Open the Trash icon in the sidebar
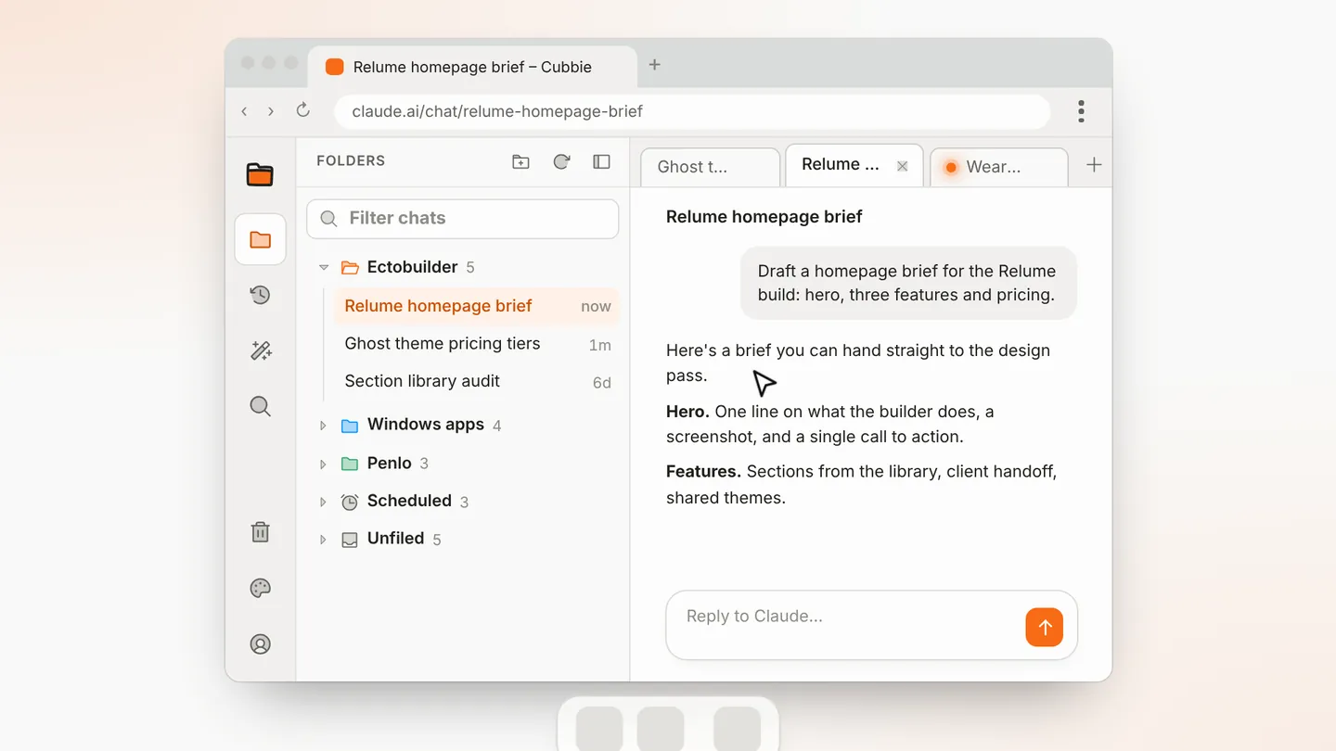Viewport: 1336px width, 751px height. click(261, 532)
